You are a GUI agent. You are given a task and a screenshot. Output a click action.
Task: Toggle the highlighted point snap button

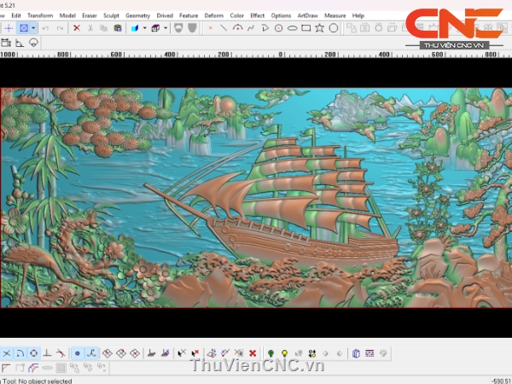pos(77,353)
